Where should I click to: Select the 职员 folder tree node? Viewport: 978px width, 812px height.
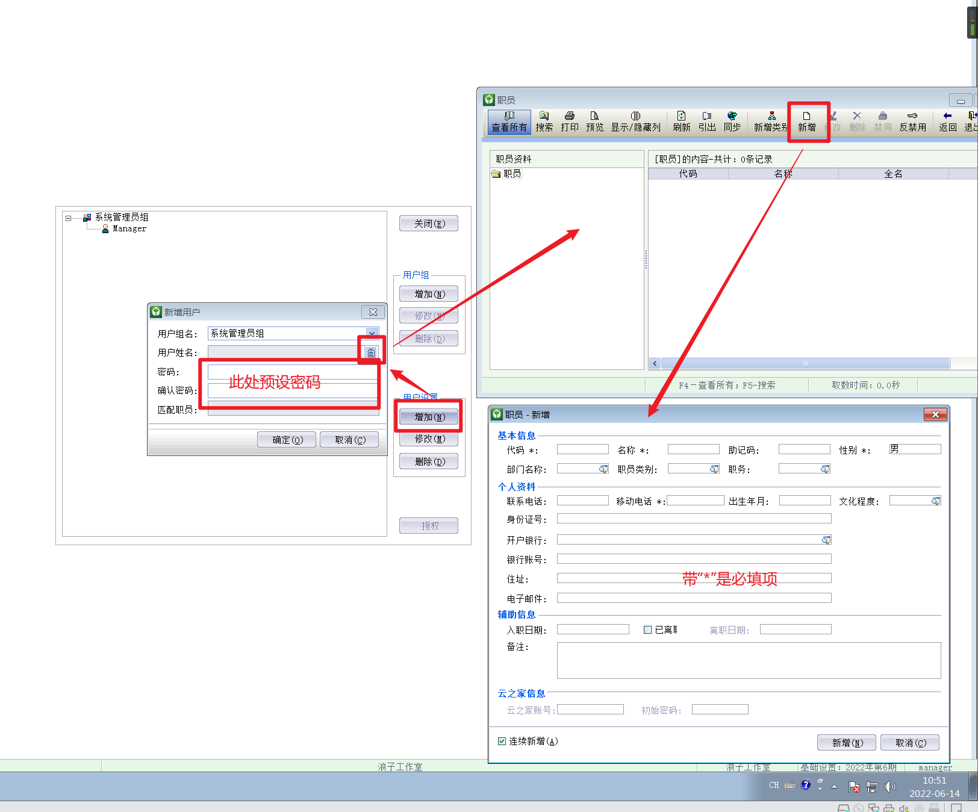(506, 173)
